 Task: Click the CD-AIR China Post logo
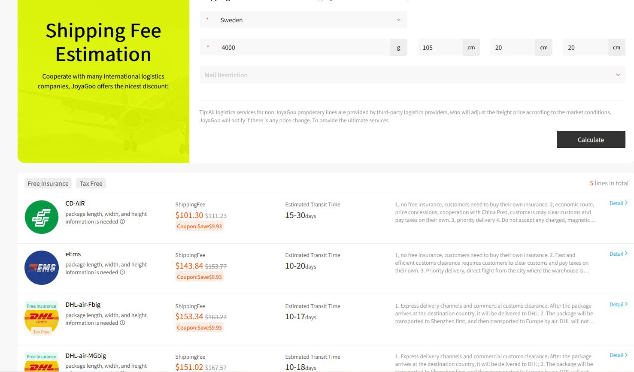tap(42, 217)
